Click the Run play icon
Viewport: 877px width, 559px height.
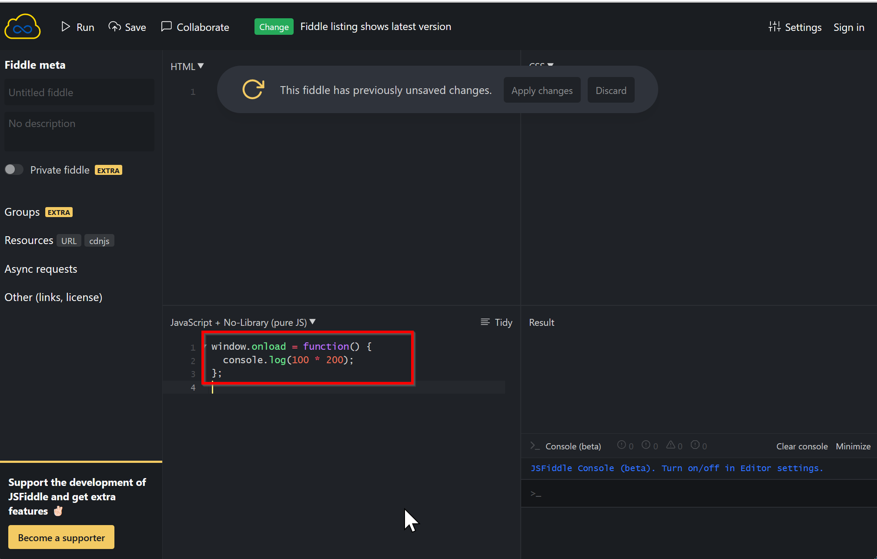[66, 27]
